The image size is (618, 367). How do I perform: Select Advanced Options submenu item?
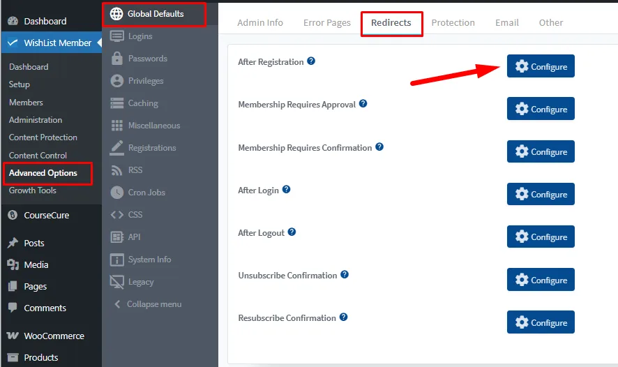coord(43,172)
